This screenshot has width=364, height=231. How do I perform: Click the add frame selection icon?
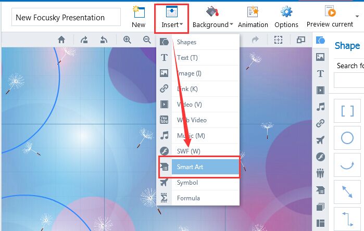pyautogui.click(x=278, y=40)
